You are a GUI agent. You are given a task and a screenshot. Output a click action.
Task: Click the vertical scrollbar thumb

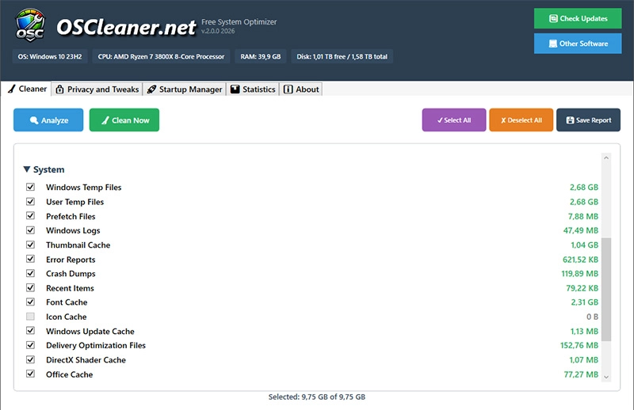pos(606,290)
